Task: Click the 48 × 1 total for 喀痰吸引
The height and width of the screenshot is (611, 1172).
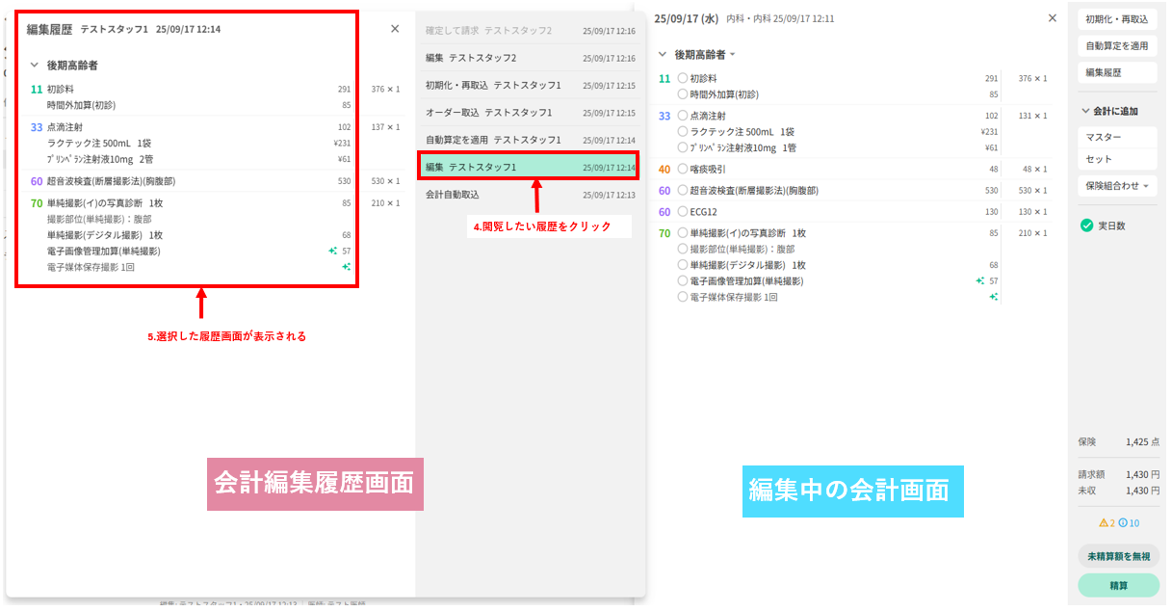Action: click(x=1034, y=169)
